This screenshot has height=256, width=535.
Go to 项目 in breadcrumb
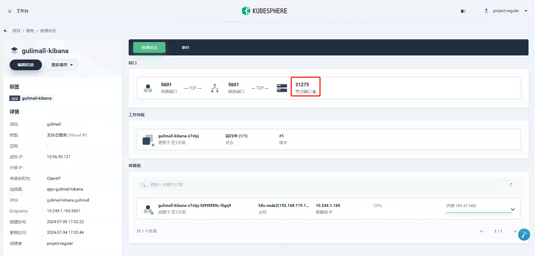point(16,31)
